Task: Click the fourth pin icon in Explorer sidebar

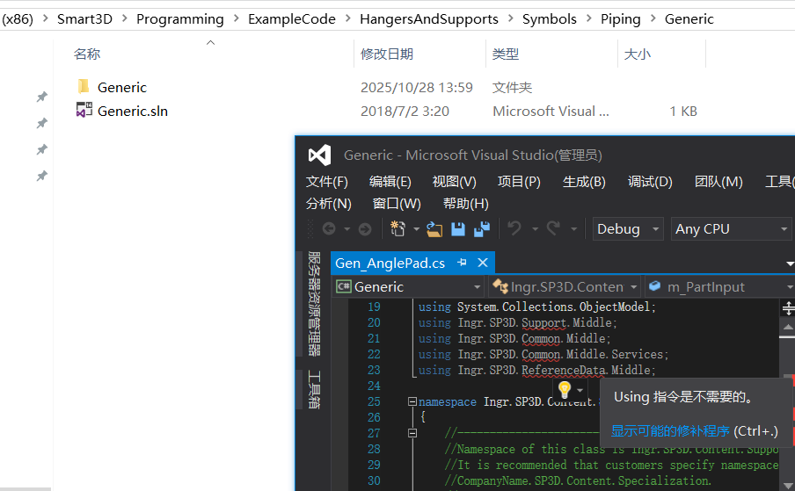Action: point(42,176)
